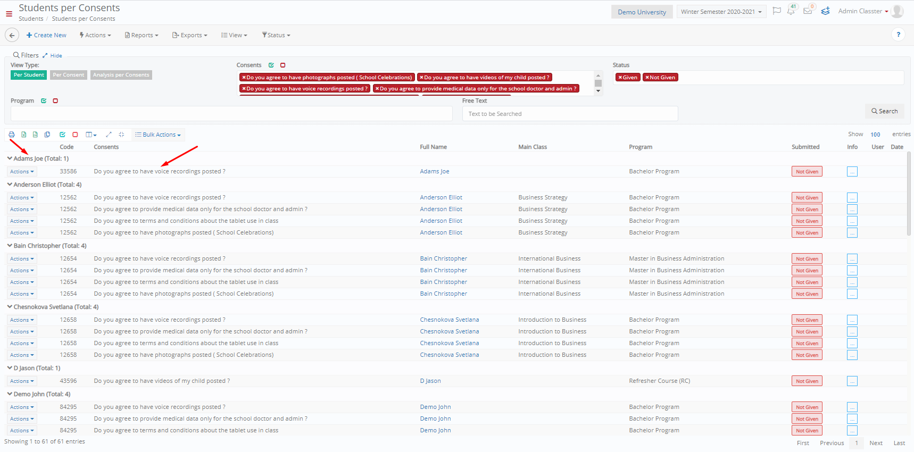The image size is (914, 452).
Task: Open the mail messages icon
Action: tap(808, 11)
